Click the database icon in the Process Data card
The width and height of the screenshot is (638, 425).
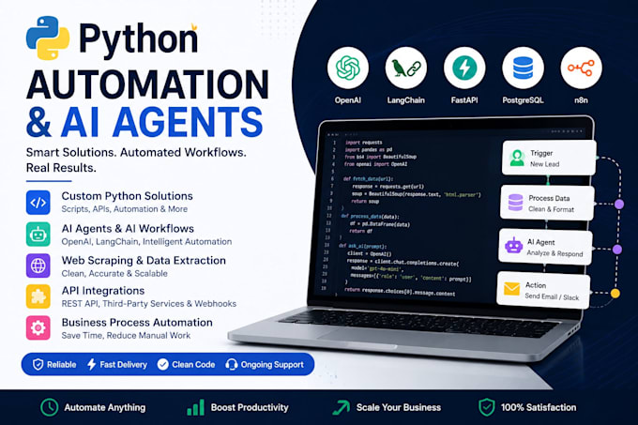coord(515,203)
